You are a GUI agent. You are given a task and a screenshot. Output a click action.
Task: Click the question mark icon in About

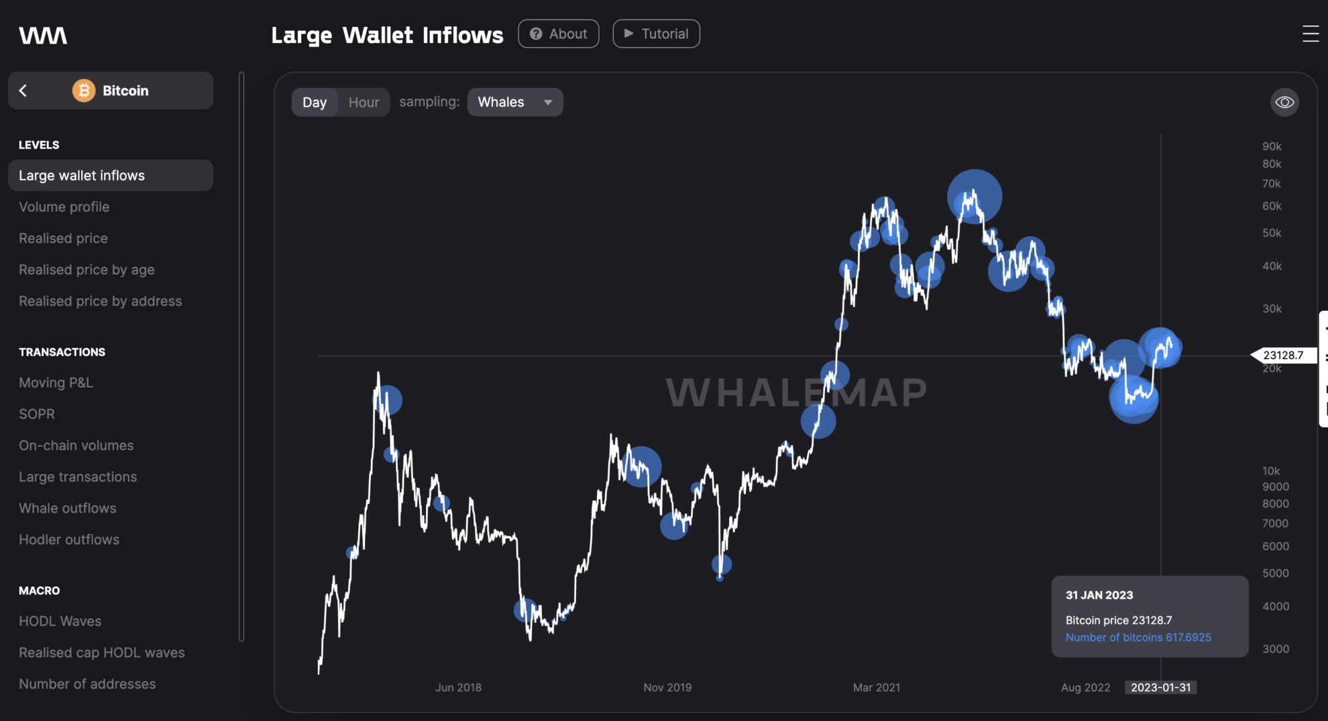click(x=535, y=34)
